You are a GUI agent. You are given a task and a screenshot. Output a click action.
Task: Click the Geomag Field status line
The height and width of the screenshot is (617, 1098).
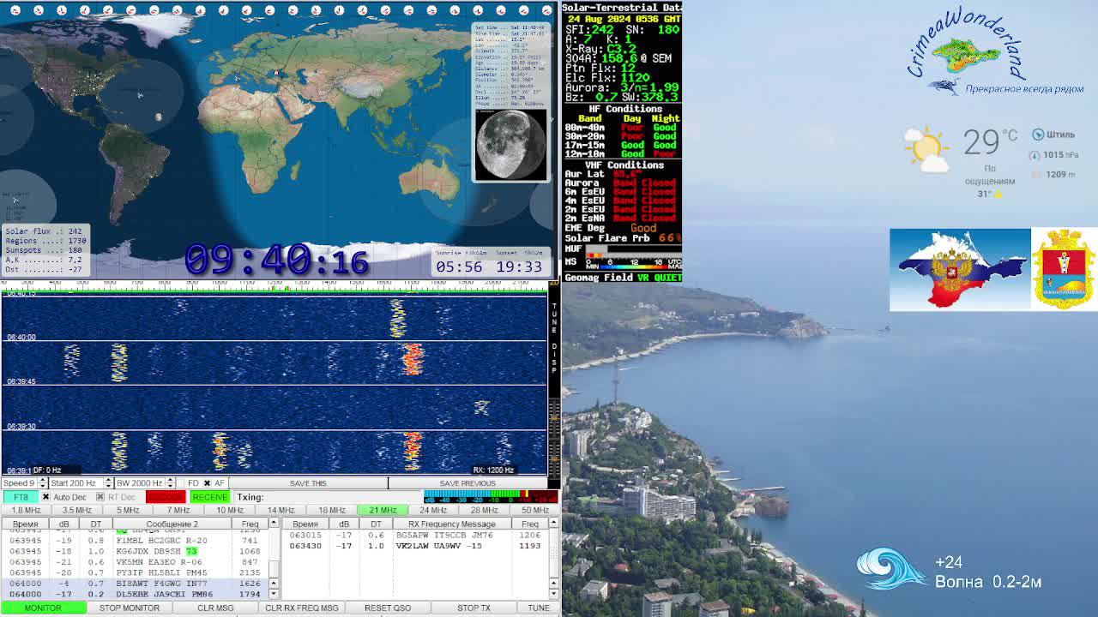click(623, 277)
